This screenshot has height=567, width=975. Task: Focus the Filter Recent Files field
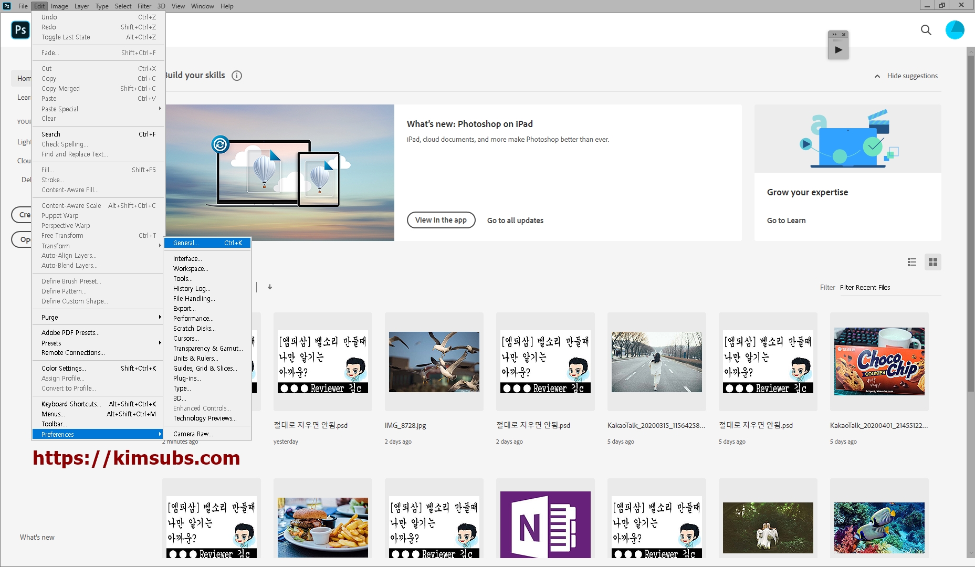[890, 288]
